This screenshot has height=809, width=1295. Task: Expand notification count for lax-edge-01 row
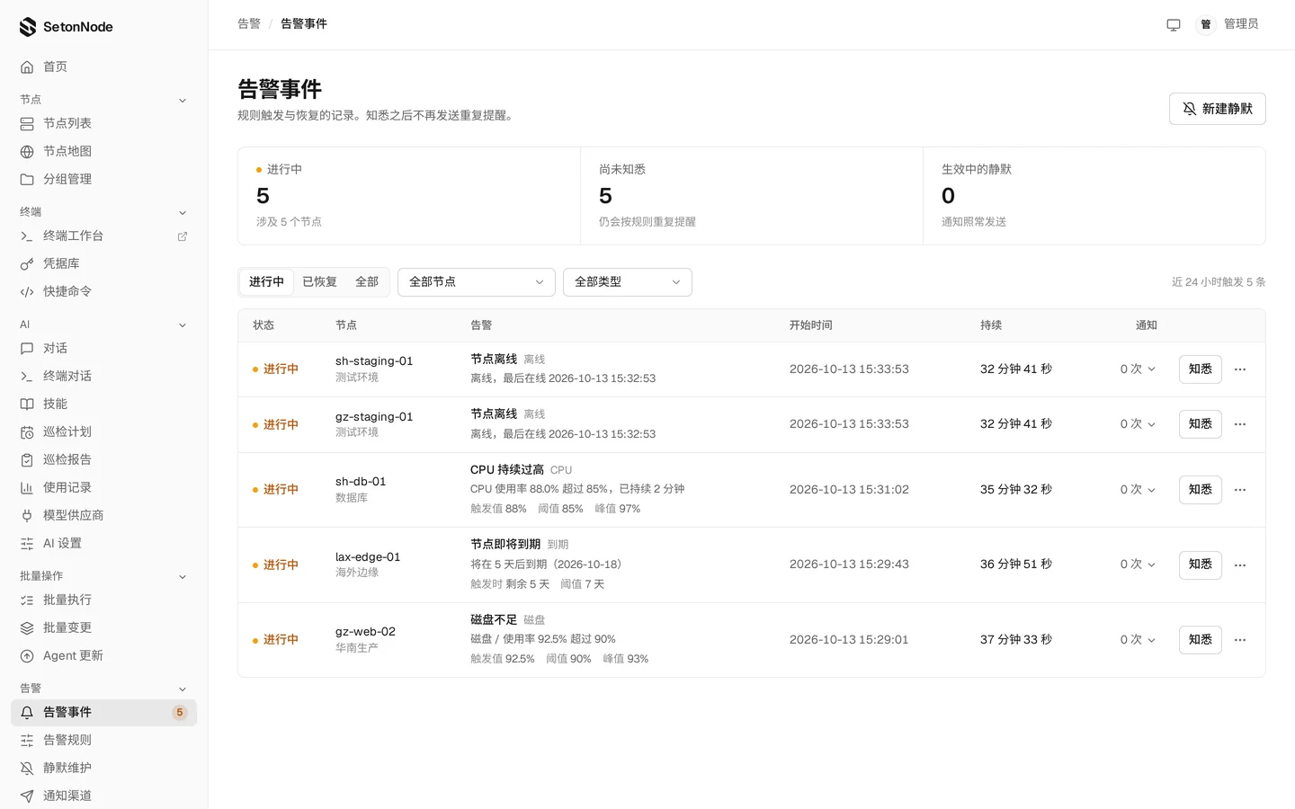pyautogui.click(x=1138, y=565)
